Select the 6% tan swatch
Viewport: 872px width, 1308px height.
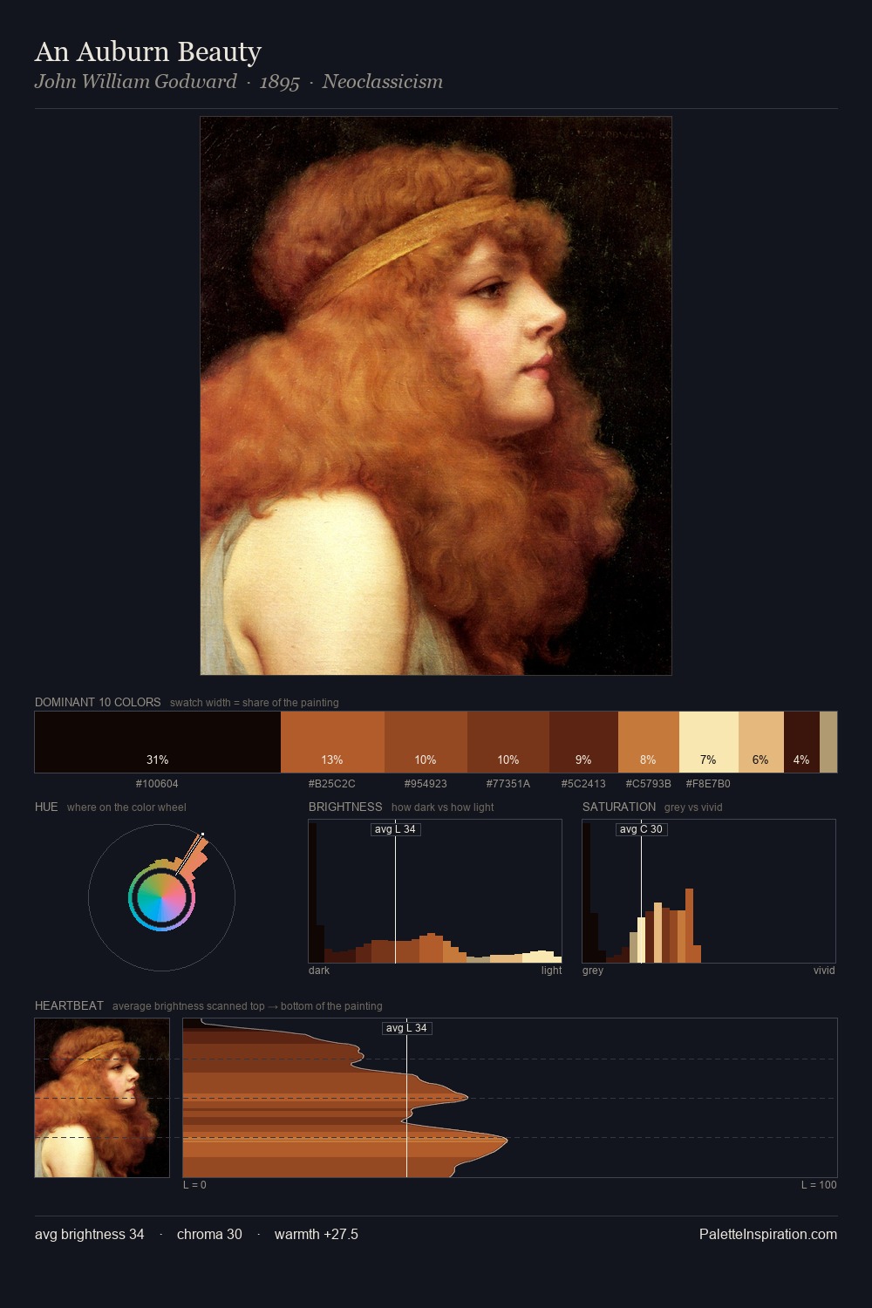point(761,742)
